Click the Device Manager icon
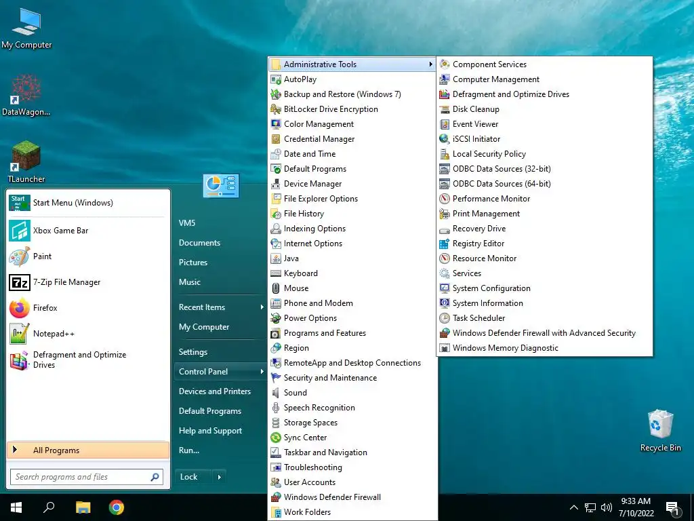This screenshot has width=694, height=521. tap(276, 184)
